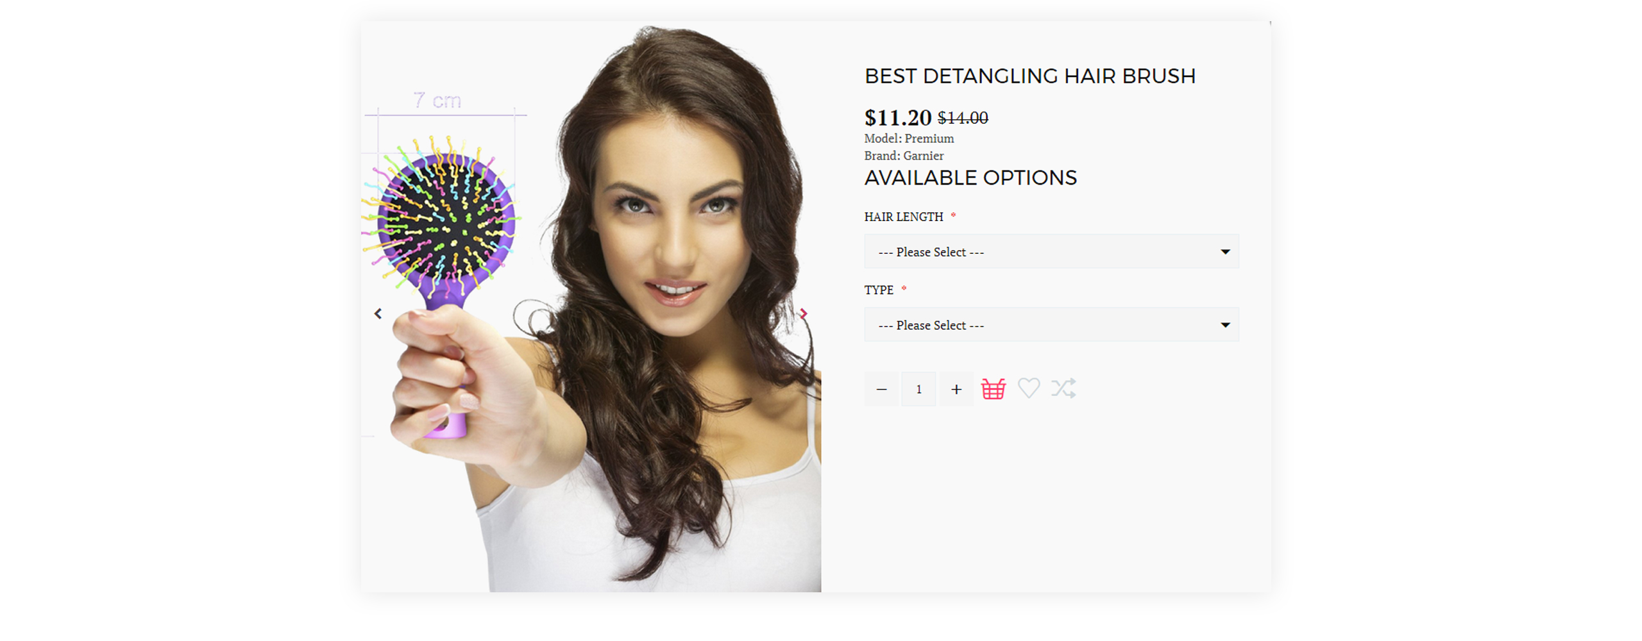
Task: Open the Garnier brand link
Action: (923, 156)
